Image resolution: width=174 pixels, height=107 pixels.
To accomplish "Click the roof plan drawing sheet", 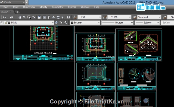I will 95,76.
